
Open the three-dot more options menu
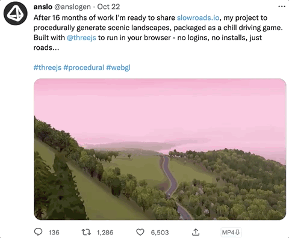point(282,7)
